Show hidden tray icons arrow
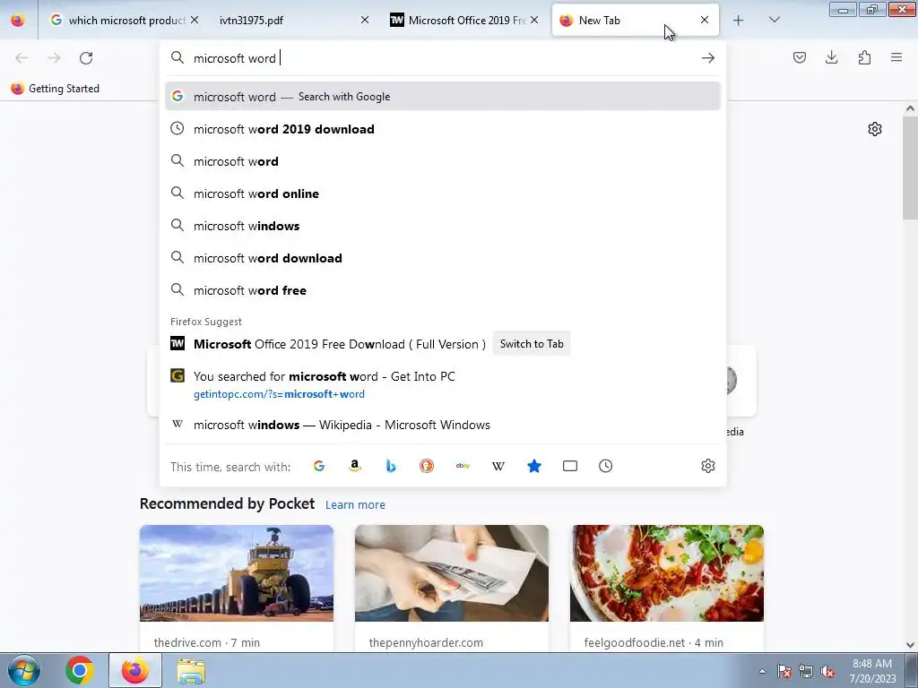This screenshot has width=918, height=688. pyautogui.click(x=762, y=671)
